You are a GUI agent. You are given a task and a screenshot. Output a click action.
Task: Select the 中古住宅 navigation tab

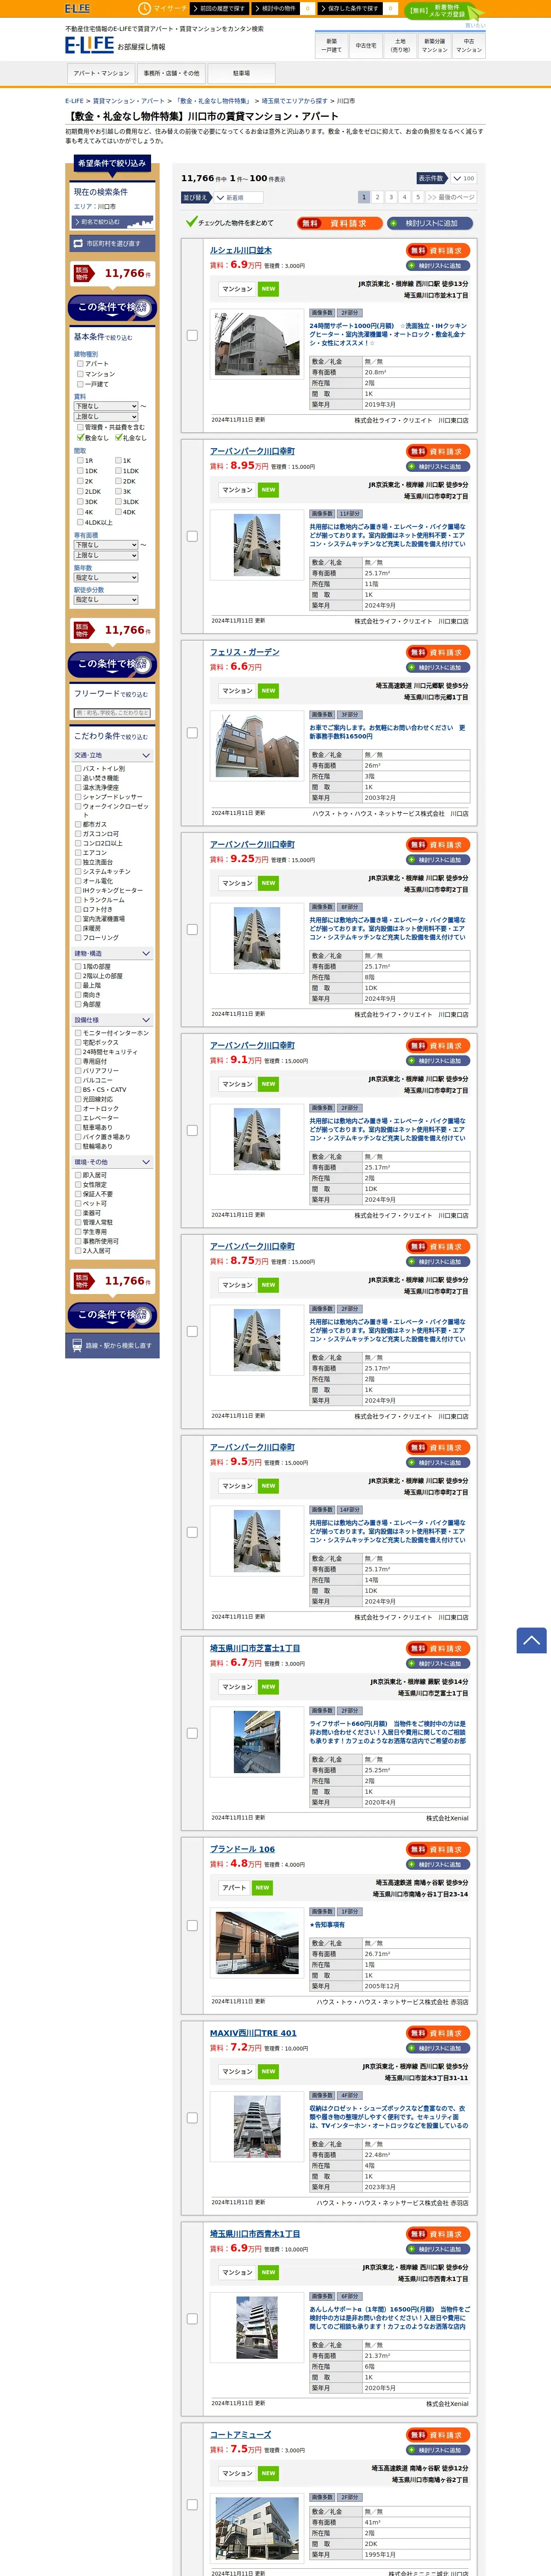tap(366, 46)
